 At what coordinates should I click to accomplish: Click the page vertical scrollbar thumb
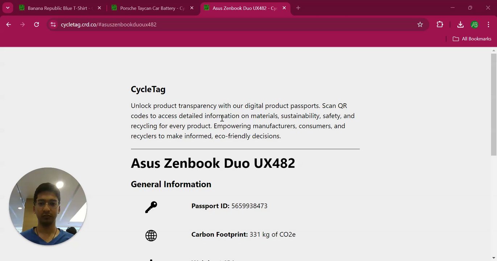[493, 104]
